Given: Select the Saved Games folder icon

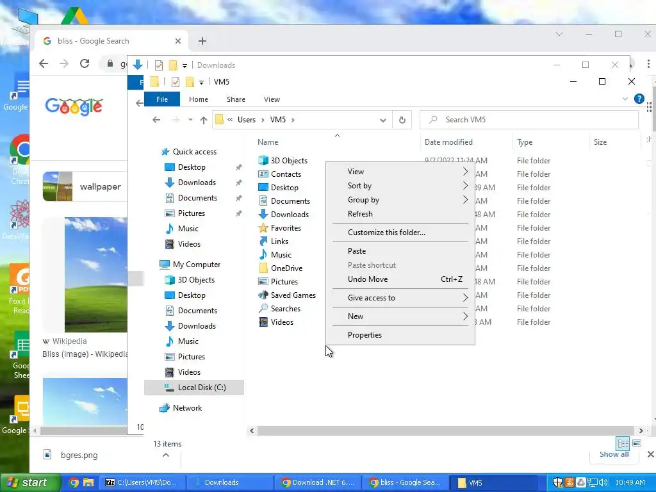Looking at the screenshot, I should click(263, 295).
